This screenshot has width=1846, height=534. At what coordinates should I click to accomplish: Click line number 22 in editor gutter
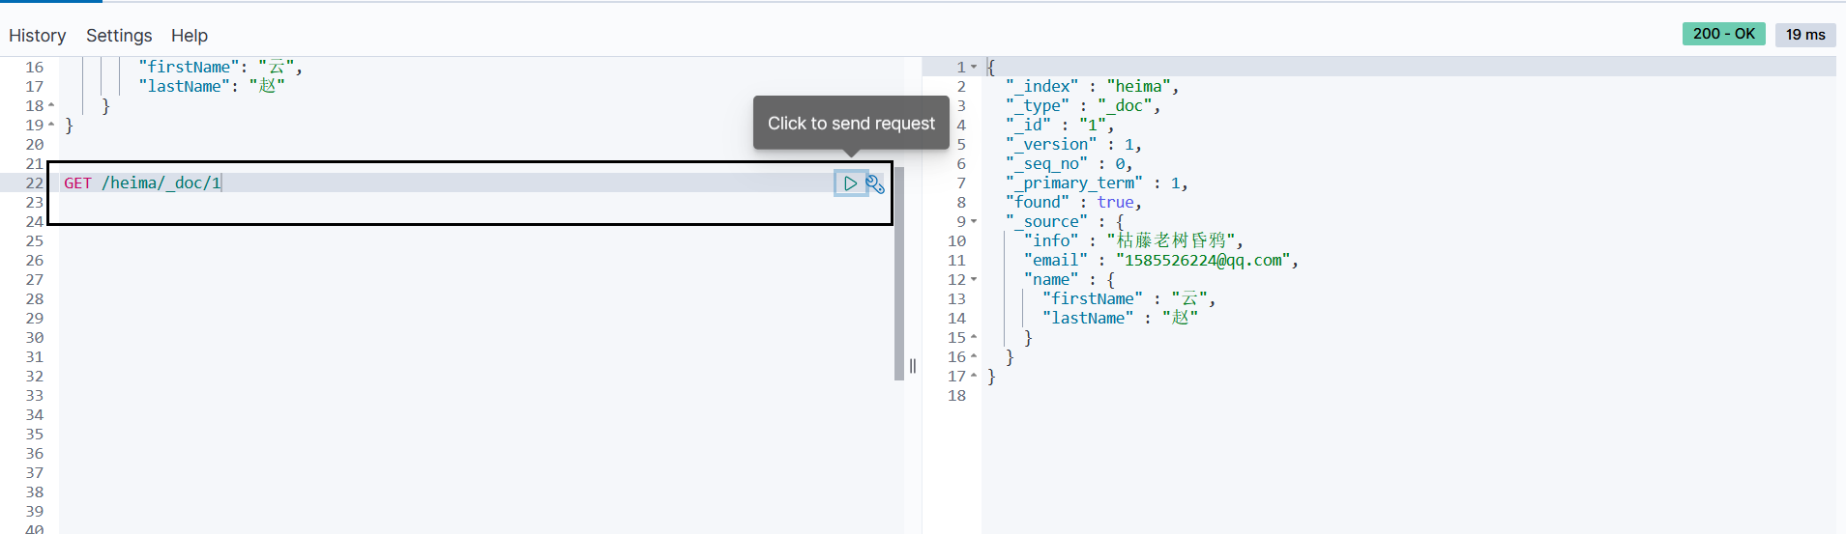35,183
